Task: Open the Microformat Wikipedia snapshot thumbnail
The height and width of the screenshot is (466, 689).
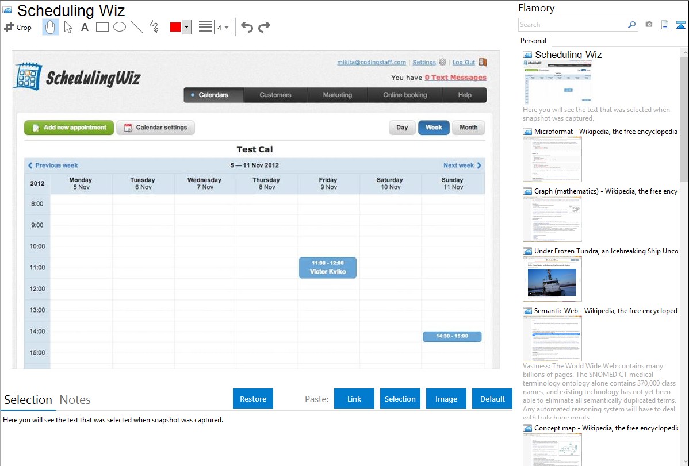Action: tap(552, 159)
